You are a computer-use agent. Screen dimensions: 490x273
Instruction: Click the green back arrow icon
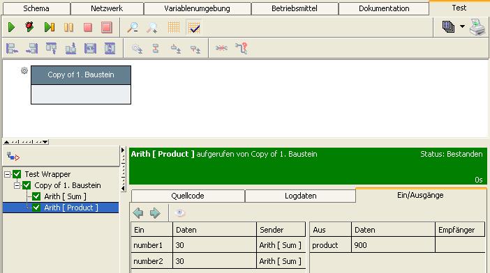pos(138,213)
